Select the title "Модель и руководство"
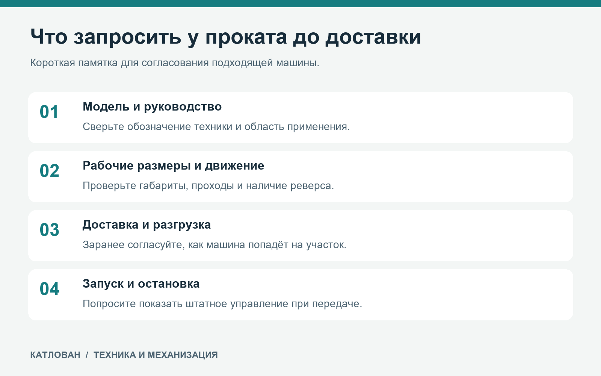Viewport: 601px width, 376px height. (x=152, y=107)
